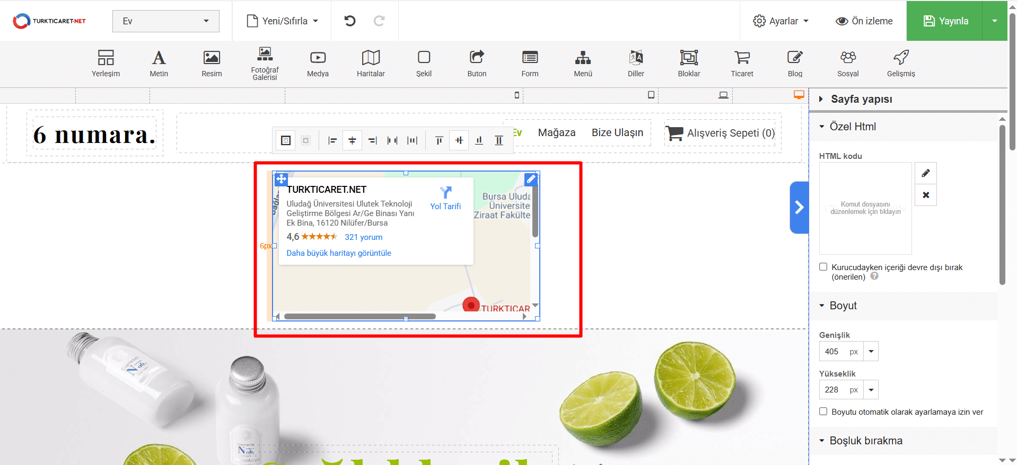
Task: Open the Ticaret commerce tool
Action: pyautogui.click(x=742, y=64)
